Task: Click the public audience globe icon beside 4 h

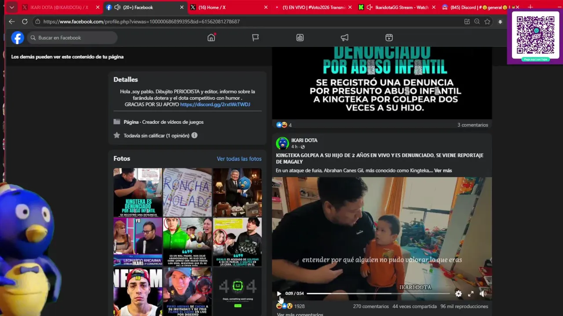Action: [x=303, y=147]
